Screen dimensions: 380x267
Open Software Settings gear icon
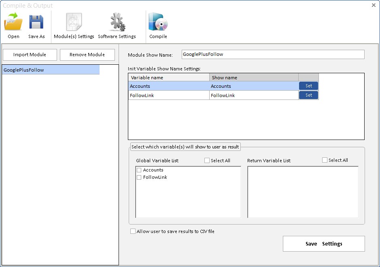click(x=117, y=23)
